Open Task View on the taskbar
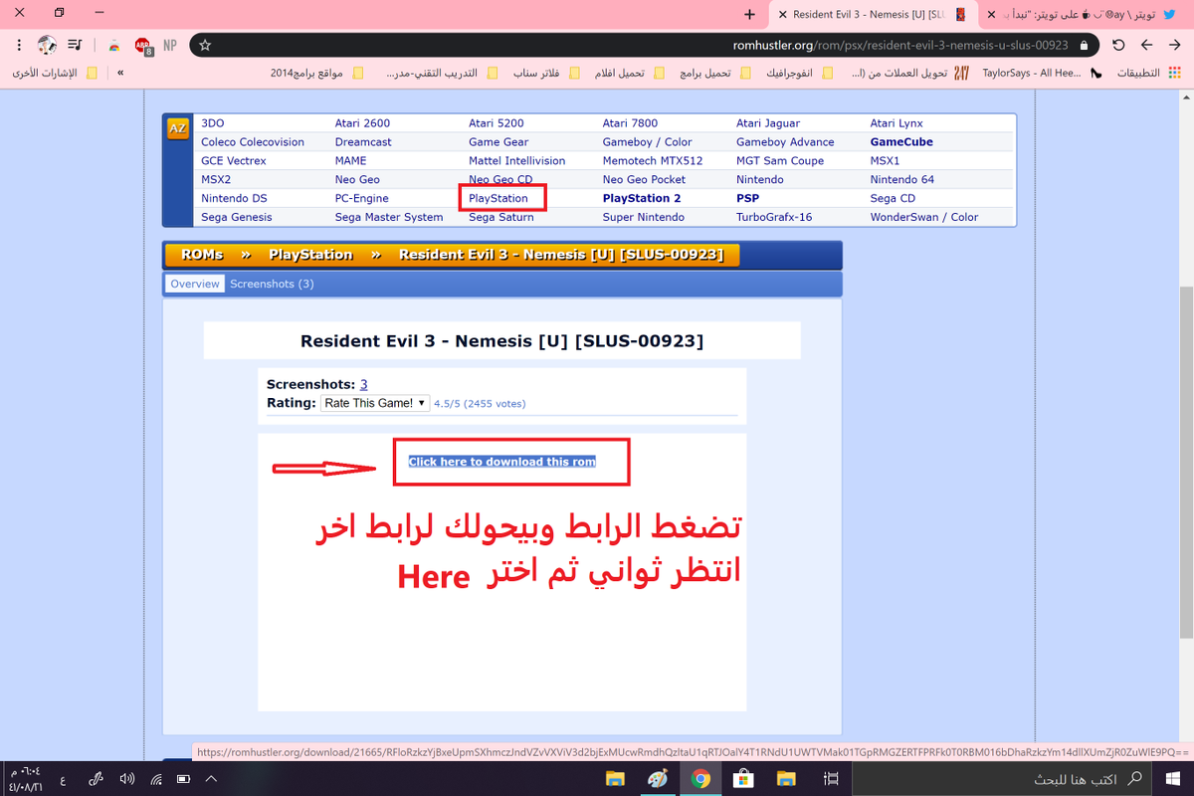Image resolution: width=1194 pixels, height=796 pixels. click(x=829, y=778)
